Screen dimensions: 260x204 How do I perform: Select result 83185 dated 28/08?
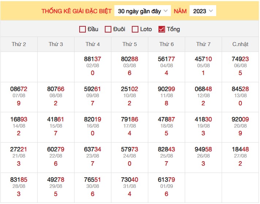(19, 180)
